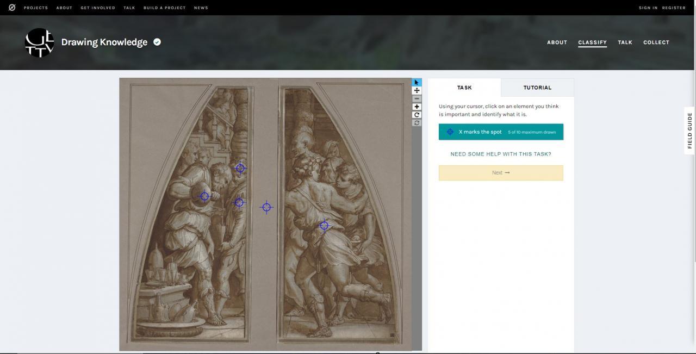Select the mark on the bearded man's head
This screenshot has width=696, height=354.
[240, 168]
